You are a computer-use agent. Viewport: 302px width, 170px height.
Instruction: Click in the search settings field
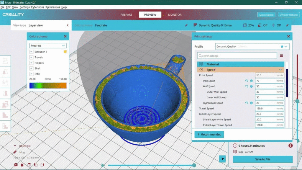coord(237,56)
